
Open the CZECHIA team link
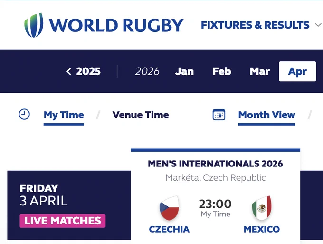point(169,229)
